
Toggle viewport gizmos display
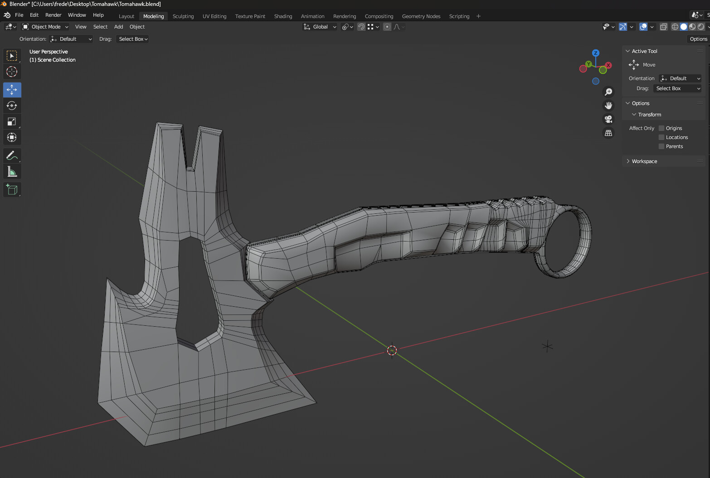coord(623,27)
